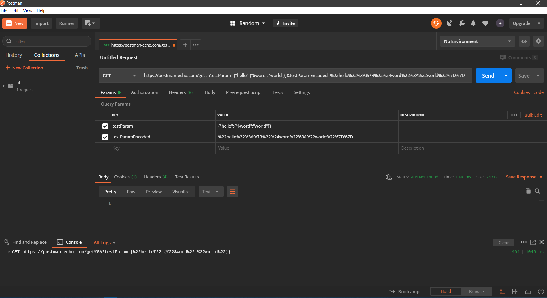Click the Filter search field
The width and height of the screenshot is (547, 298).
click(x=47, y=41)
